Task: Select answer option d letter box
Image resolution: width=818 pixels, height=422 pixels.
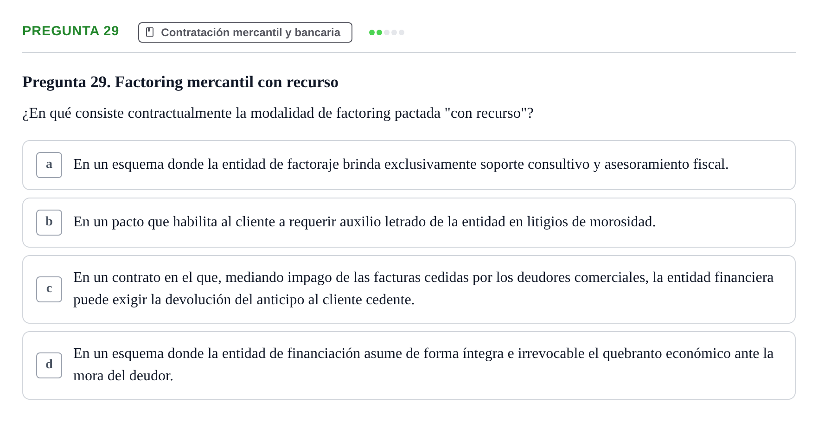Action: pos(49,365)
